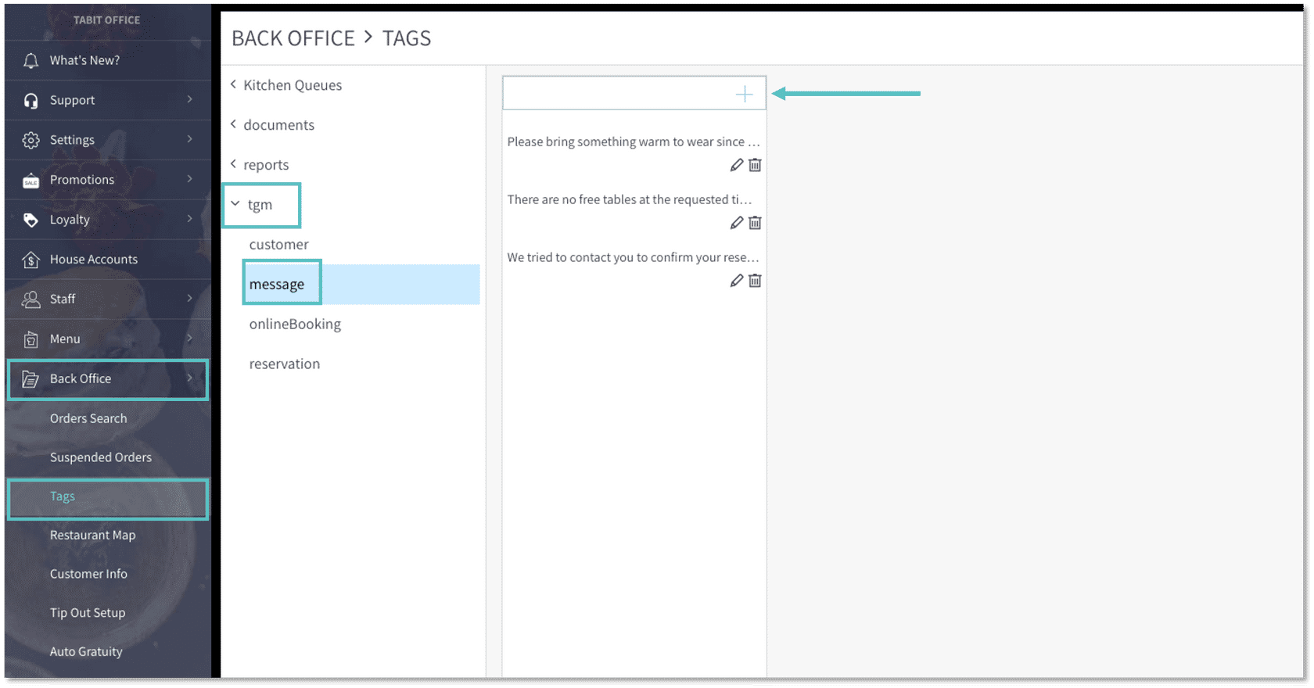1314x688 pixels.
Task: Delete the 'Please bring something warm' message
Action: [755, 165]
